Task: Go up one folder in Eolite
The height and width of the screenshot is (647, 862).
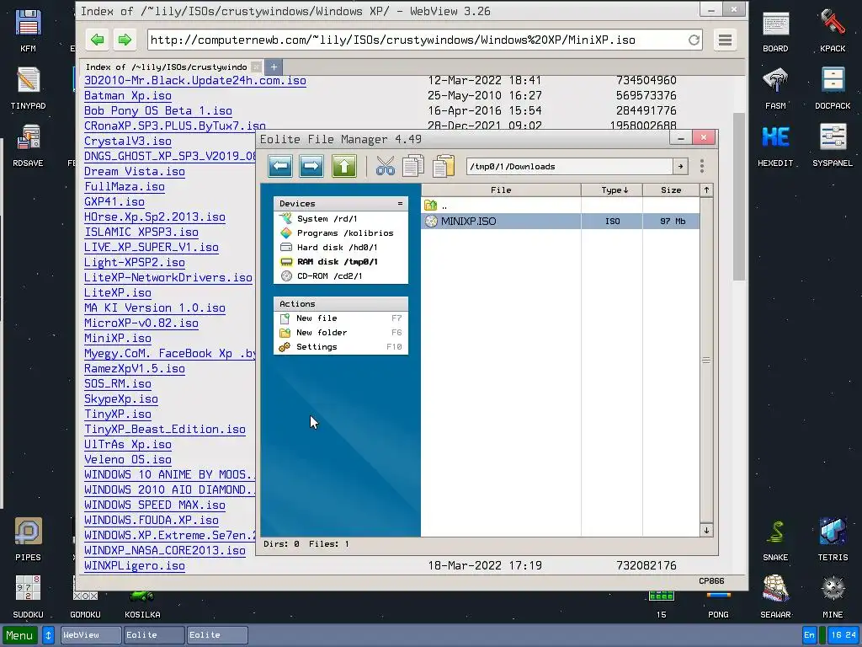Action: tap(344, 166)
